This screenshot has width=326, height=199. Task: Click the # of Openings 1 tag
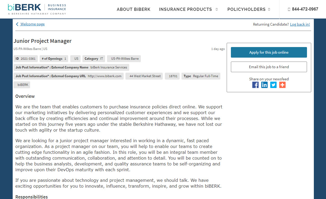tap(54, 59)
